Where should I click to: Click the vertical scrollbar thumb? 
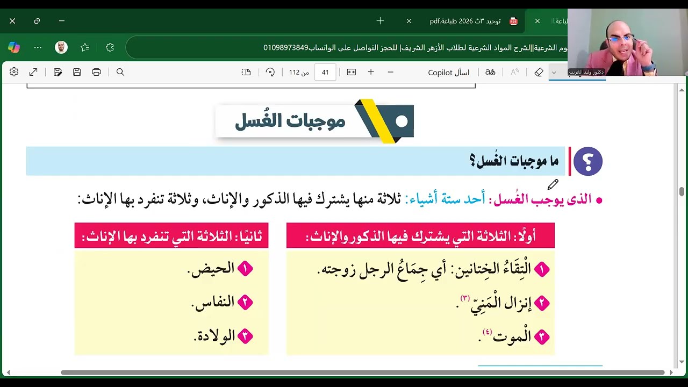(682, 191)
